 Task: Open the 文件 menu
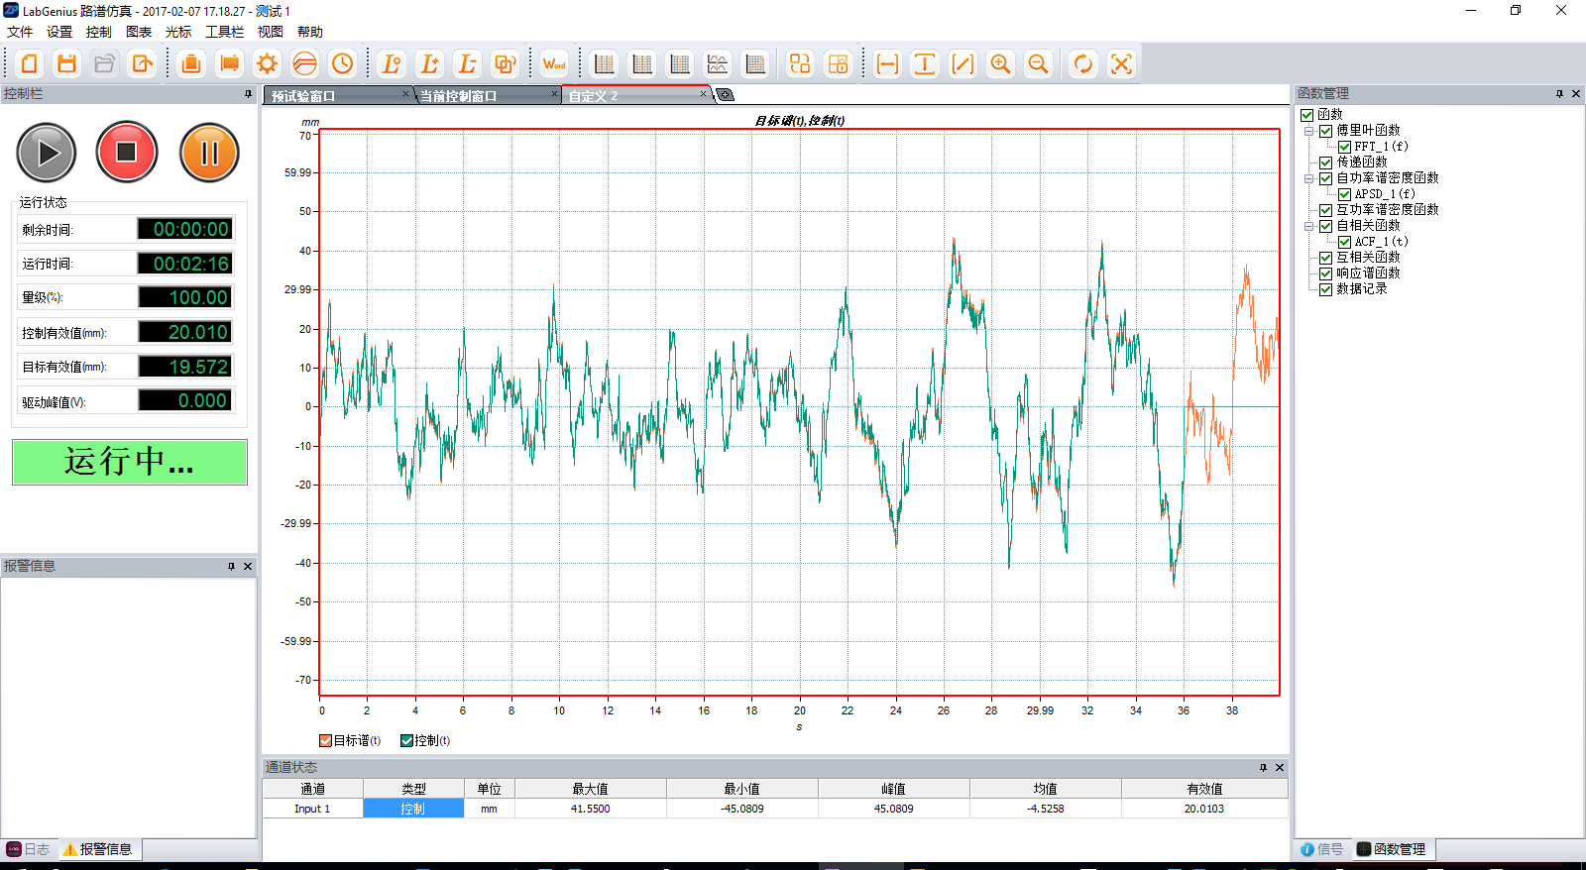[x=20, y=32]
